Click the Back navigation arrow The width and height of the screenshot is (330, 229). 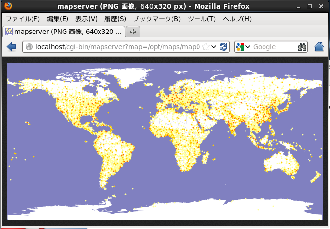pos(11,47)
